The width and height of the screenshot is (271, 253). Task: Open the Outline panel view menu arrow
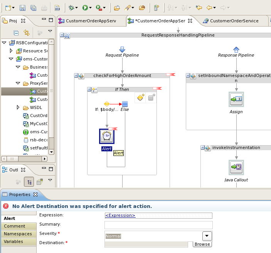tap(50, 180)
